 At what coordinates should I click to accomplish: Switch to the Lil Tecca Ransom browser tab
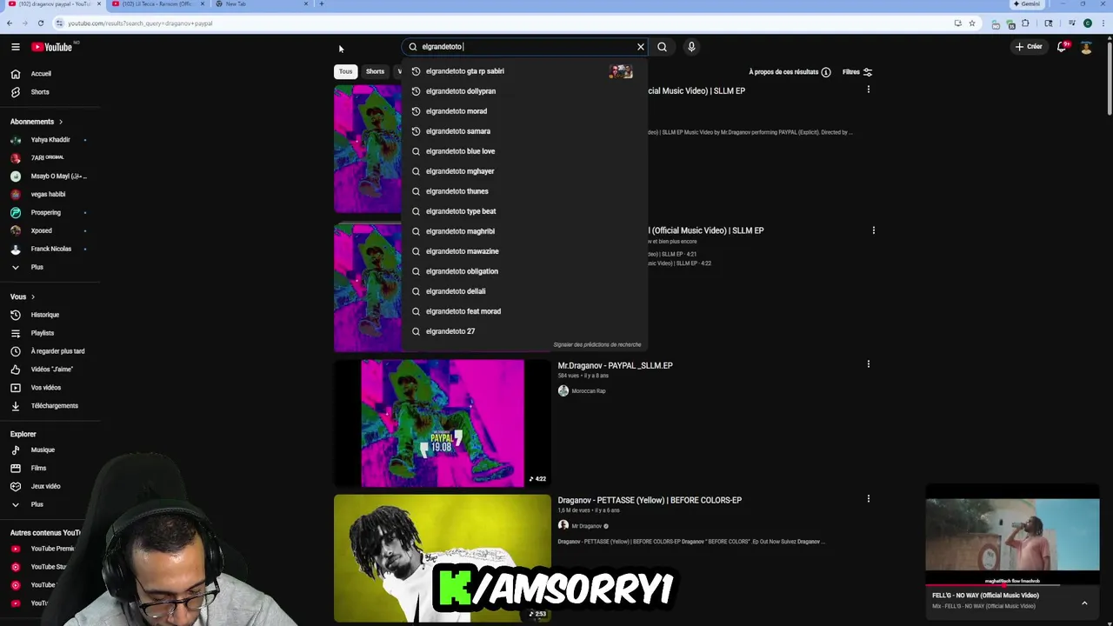pos(157,3)
